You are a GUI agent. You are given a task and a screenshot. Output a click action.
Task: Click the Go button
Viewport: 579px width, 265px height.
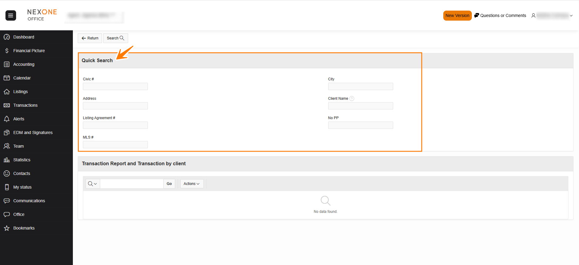(169, 184)
